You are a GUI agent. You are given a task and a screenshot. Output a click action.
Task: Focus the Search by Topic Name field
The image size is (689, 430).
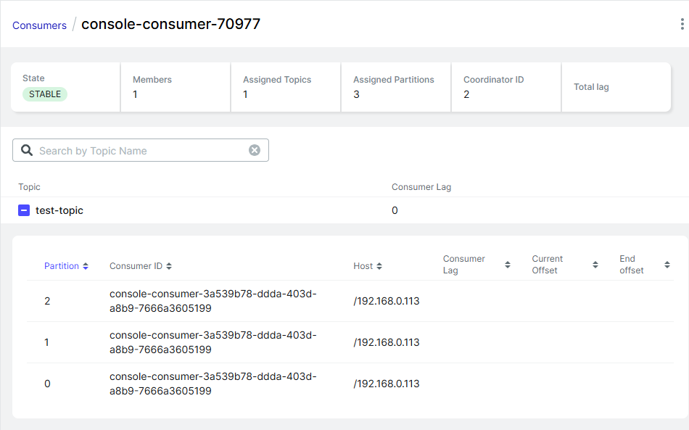141,150
